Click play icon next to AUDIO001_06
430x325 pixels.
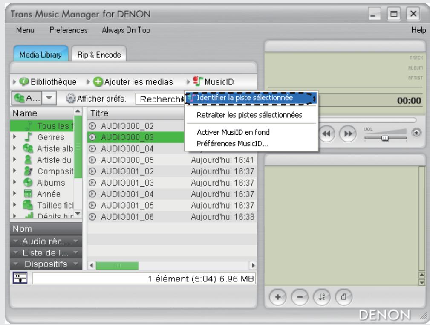click(92, 217)
